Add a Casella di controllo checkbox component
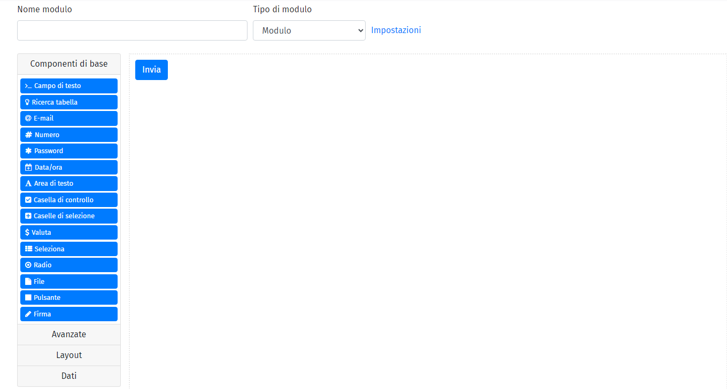Screen dimensions: 727x389 pos(68,200)
